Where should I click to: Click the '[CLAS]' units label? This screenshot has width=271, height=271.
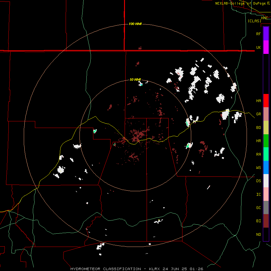(x=254, y=21)
